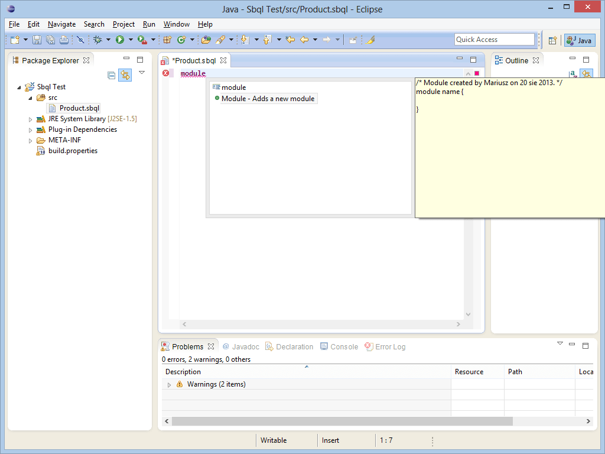Screen dimensions: 605x454
Task: Open the Next Annotation dropdown arrow
Action: tap(256, 40)
